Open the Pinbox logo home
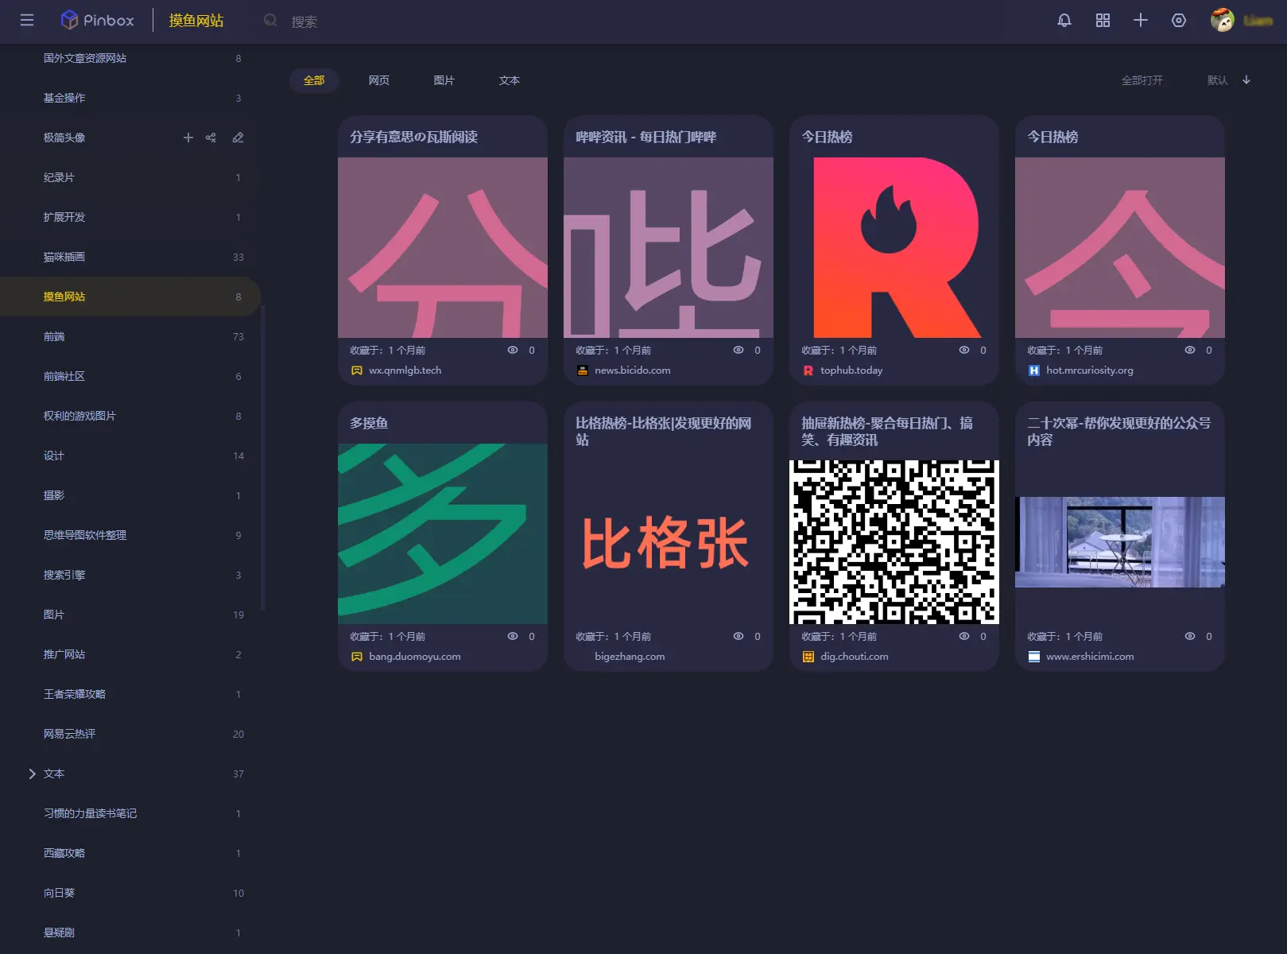Image resolution: width=1287 pixels, height=954 pixels. tap(97, 20)
